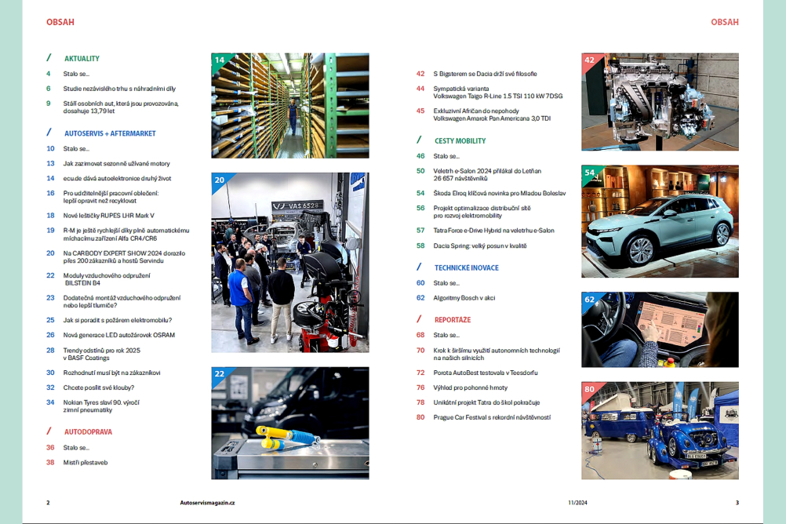Select the CESTY MOBILITY section heading

[460, 141]
